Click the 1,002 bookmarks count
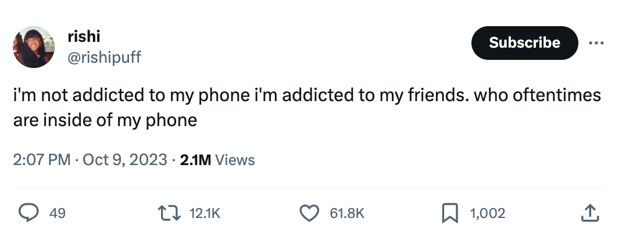This screenshot has width=622, height=236. click(x=488, y=213)
